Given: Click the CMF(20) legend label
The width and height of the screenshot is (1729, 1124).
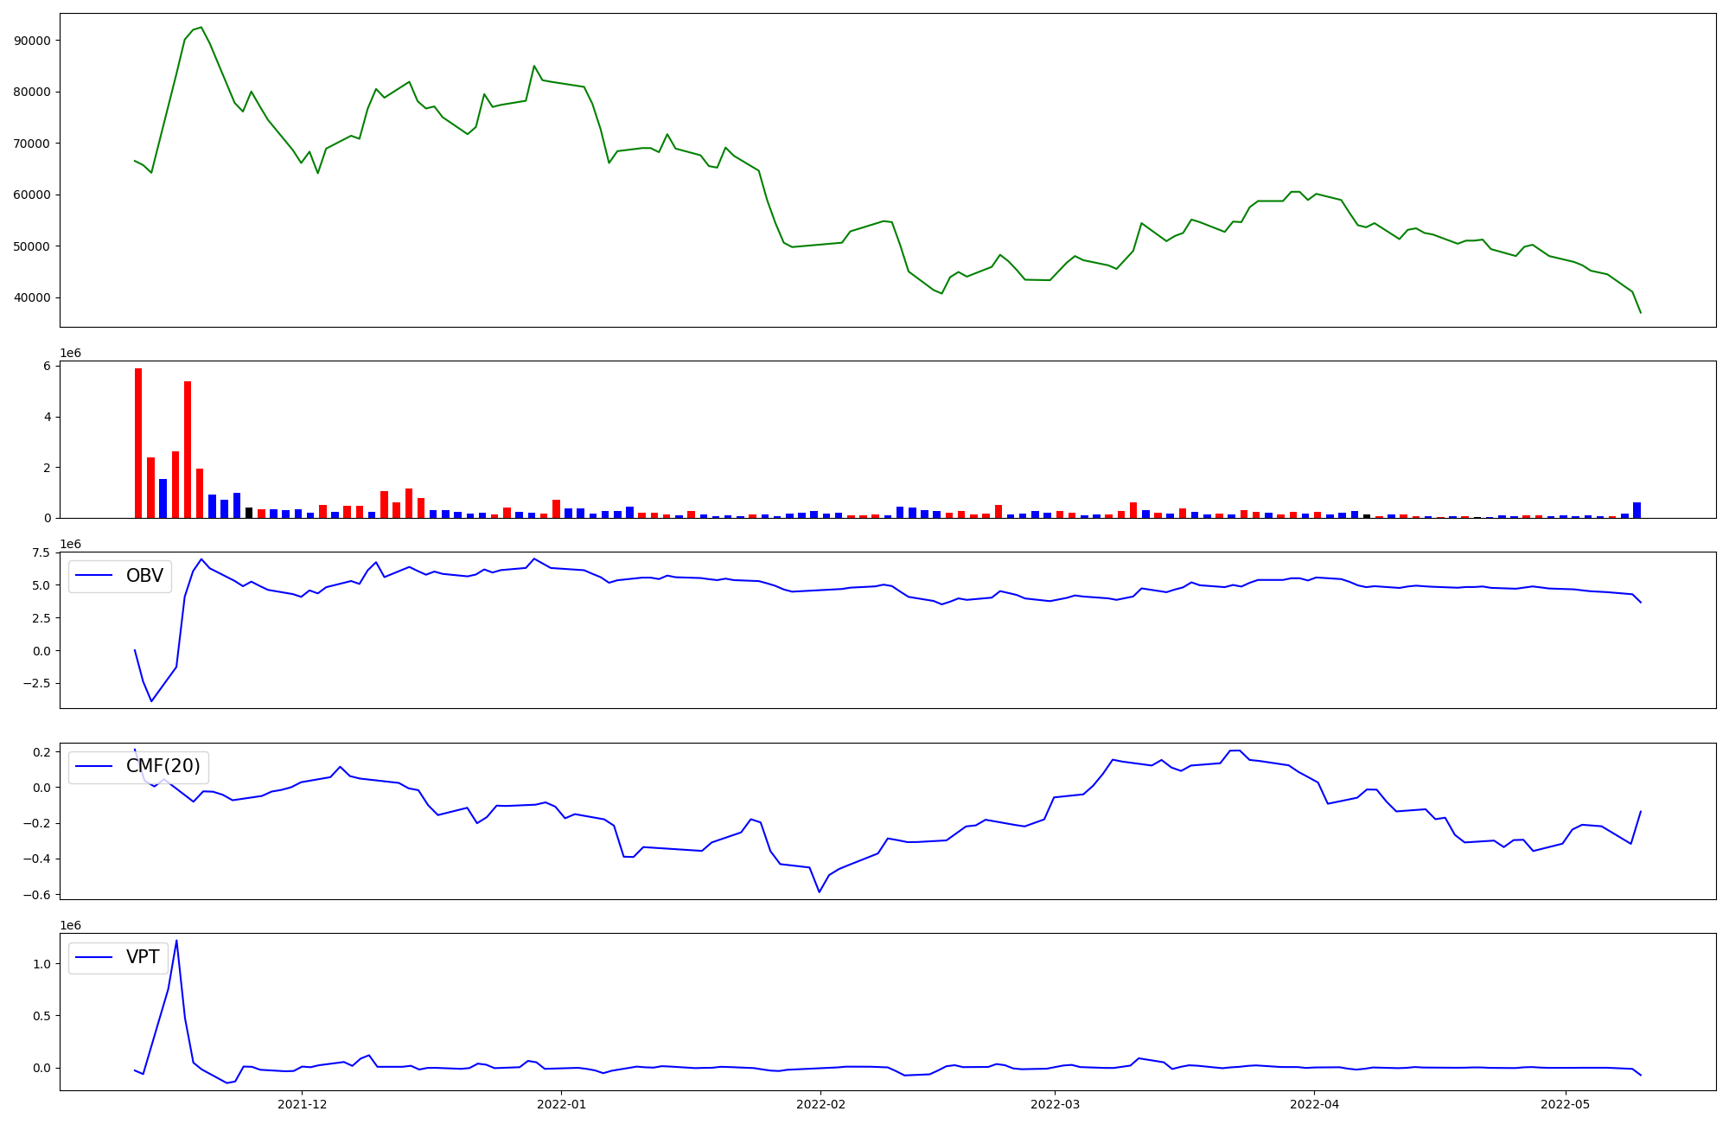Looking at the screenshot, I should point(163,767).
